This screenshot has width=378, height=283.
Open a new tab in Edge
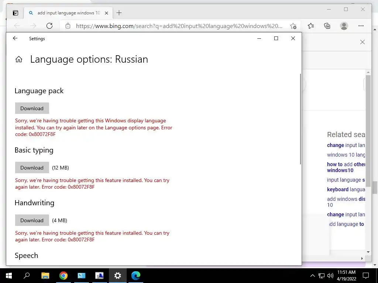[x=119, y=13]
